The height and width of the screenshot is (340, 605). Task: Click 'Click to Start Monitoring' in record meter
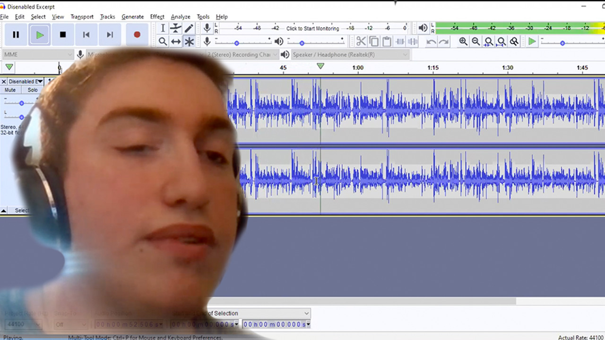point(312,28)
